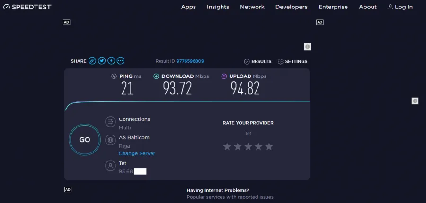426x203 pixels.
Task: Rate the provider three stars
Action: [x=248, y=147]
